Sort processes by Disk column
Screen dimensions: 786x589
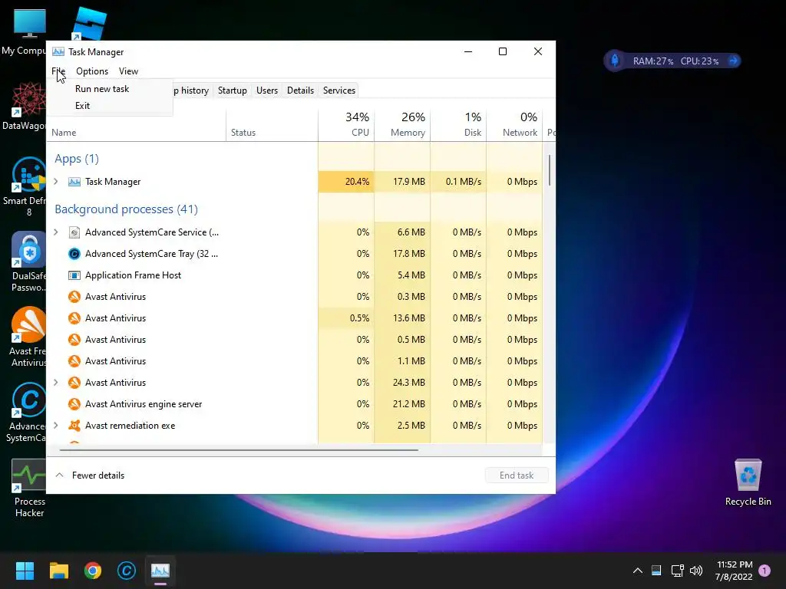(x=459, y=123)
